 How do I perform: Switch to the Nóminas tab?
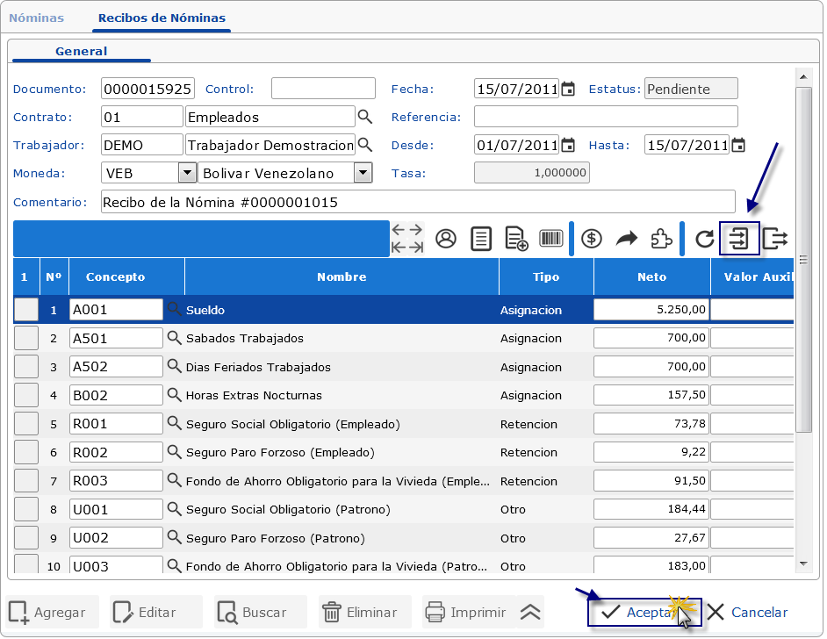(x=36, y=18)
